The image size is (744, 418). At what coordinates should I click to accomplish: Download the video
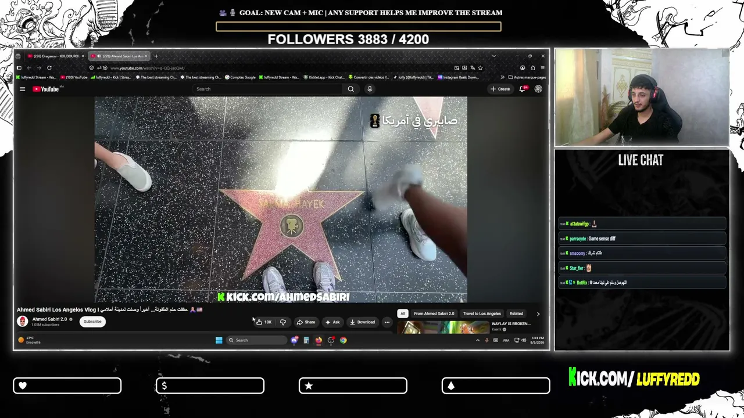click(x=363, y=322)
